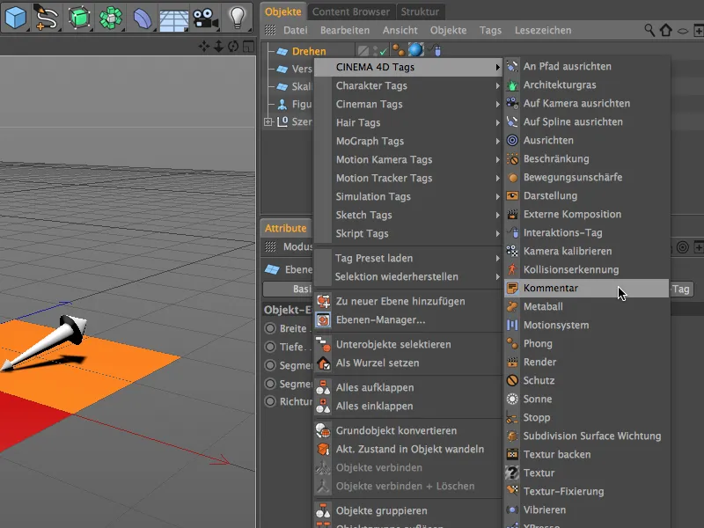Click the floor grid environment icon

click(173, 18)
